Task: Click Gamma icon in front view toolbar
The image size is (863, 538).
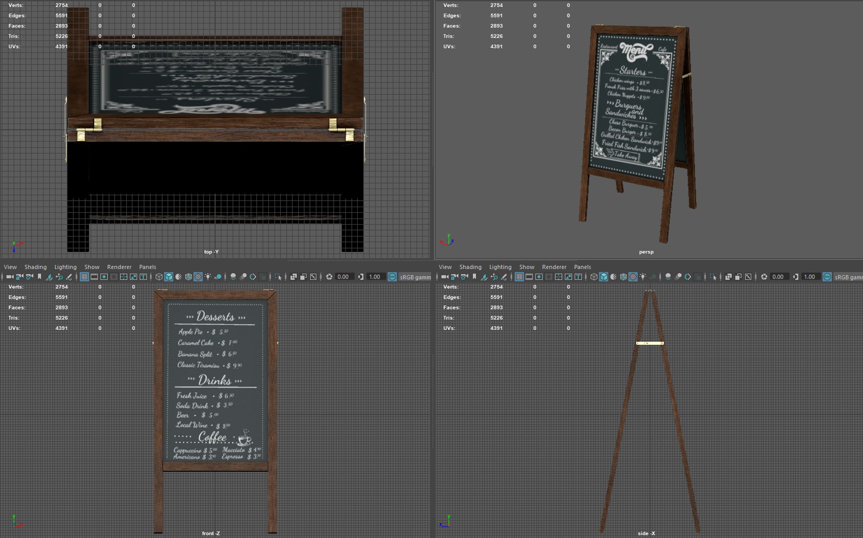Action: tap(361, 277)
